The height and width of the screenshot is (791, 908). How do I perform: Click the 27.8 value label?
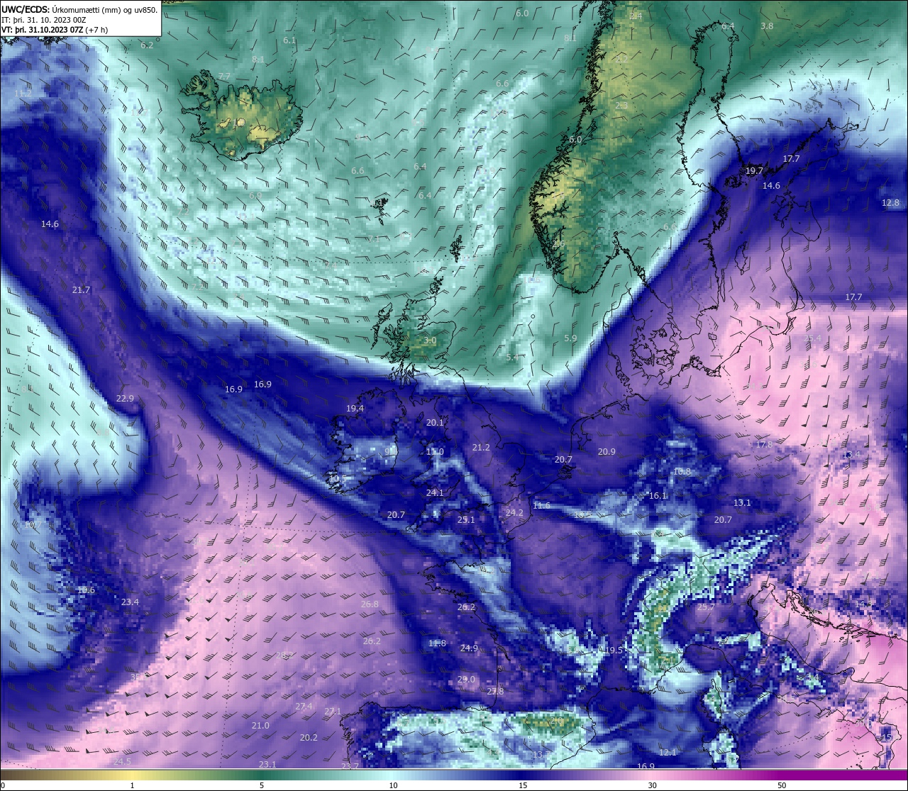[x=495, y=692]
